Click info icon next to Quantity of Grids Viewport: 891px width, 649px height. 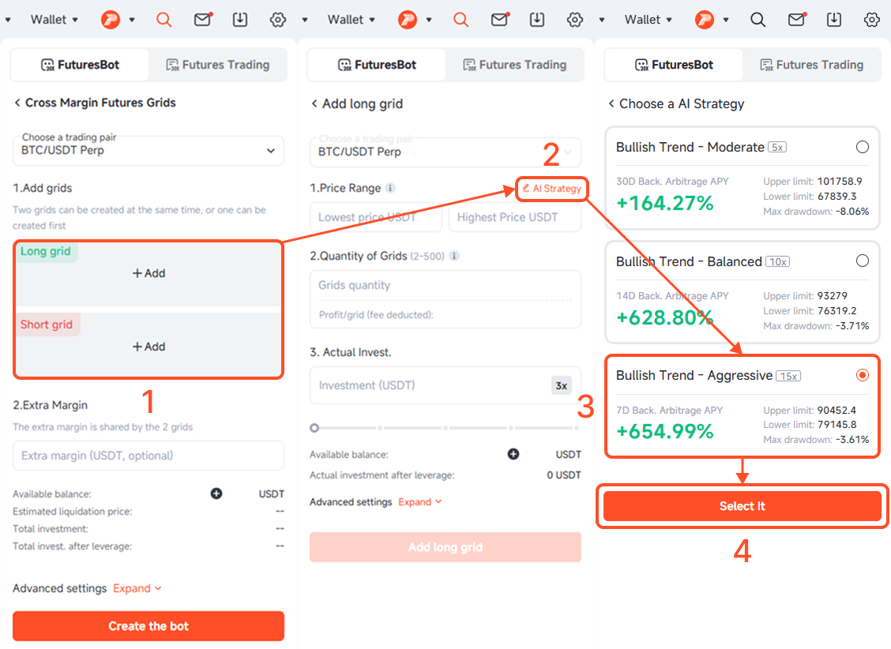tap(454, 256)
